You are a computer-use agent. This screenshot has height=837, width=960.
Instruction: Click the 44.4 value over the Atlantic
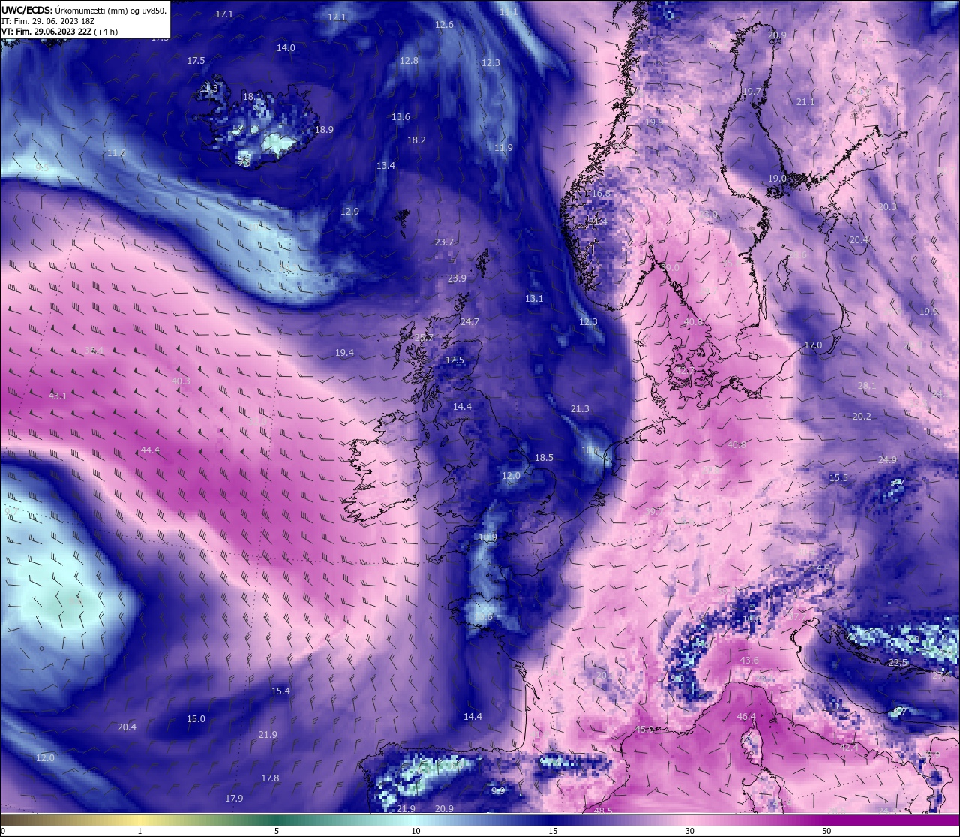(150, 450)
